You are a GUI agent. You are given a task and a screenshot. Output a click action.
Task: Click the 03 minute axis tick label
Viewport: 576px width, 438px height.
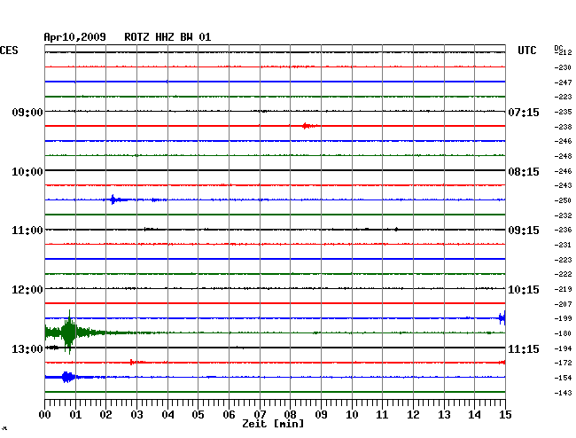pyautogui.click(x=136, y=415)
